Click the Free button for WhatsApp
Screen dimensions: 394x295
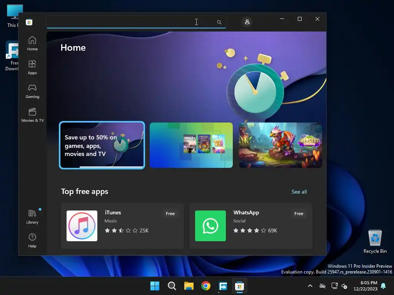click(x=299, y=214)
